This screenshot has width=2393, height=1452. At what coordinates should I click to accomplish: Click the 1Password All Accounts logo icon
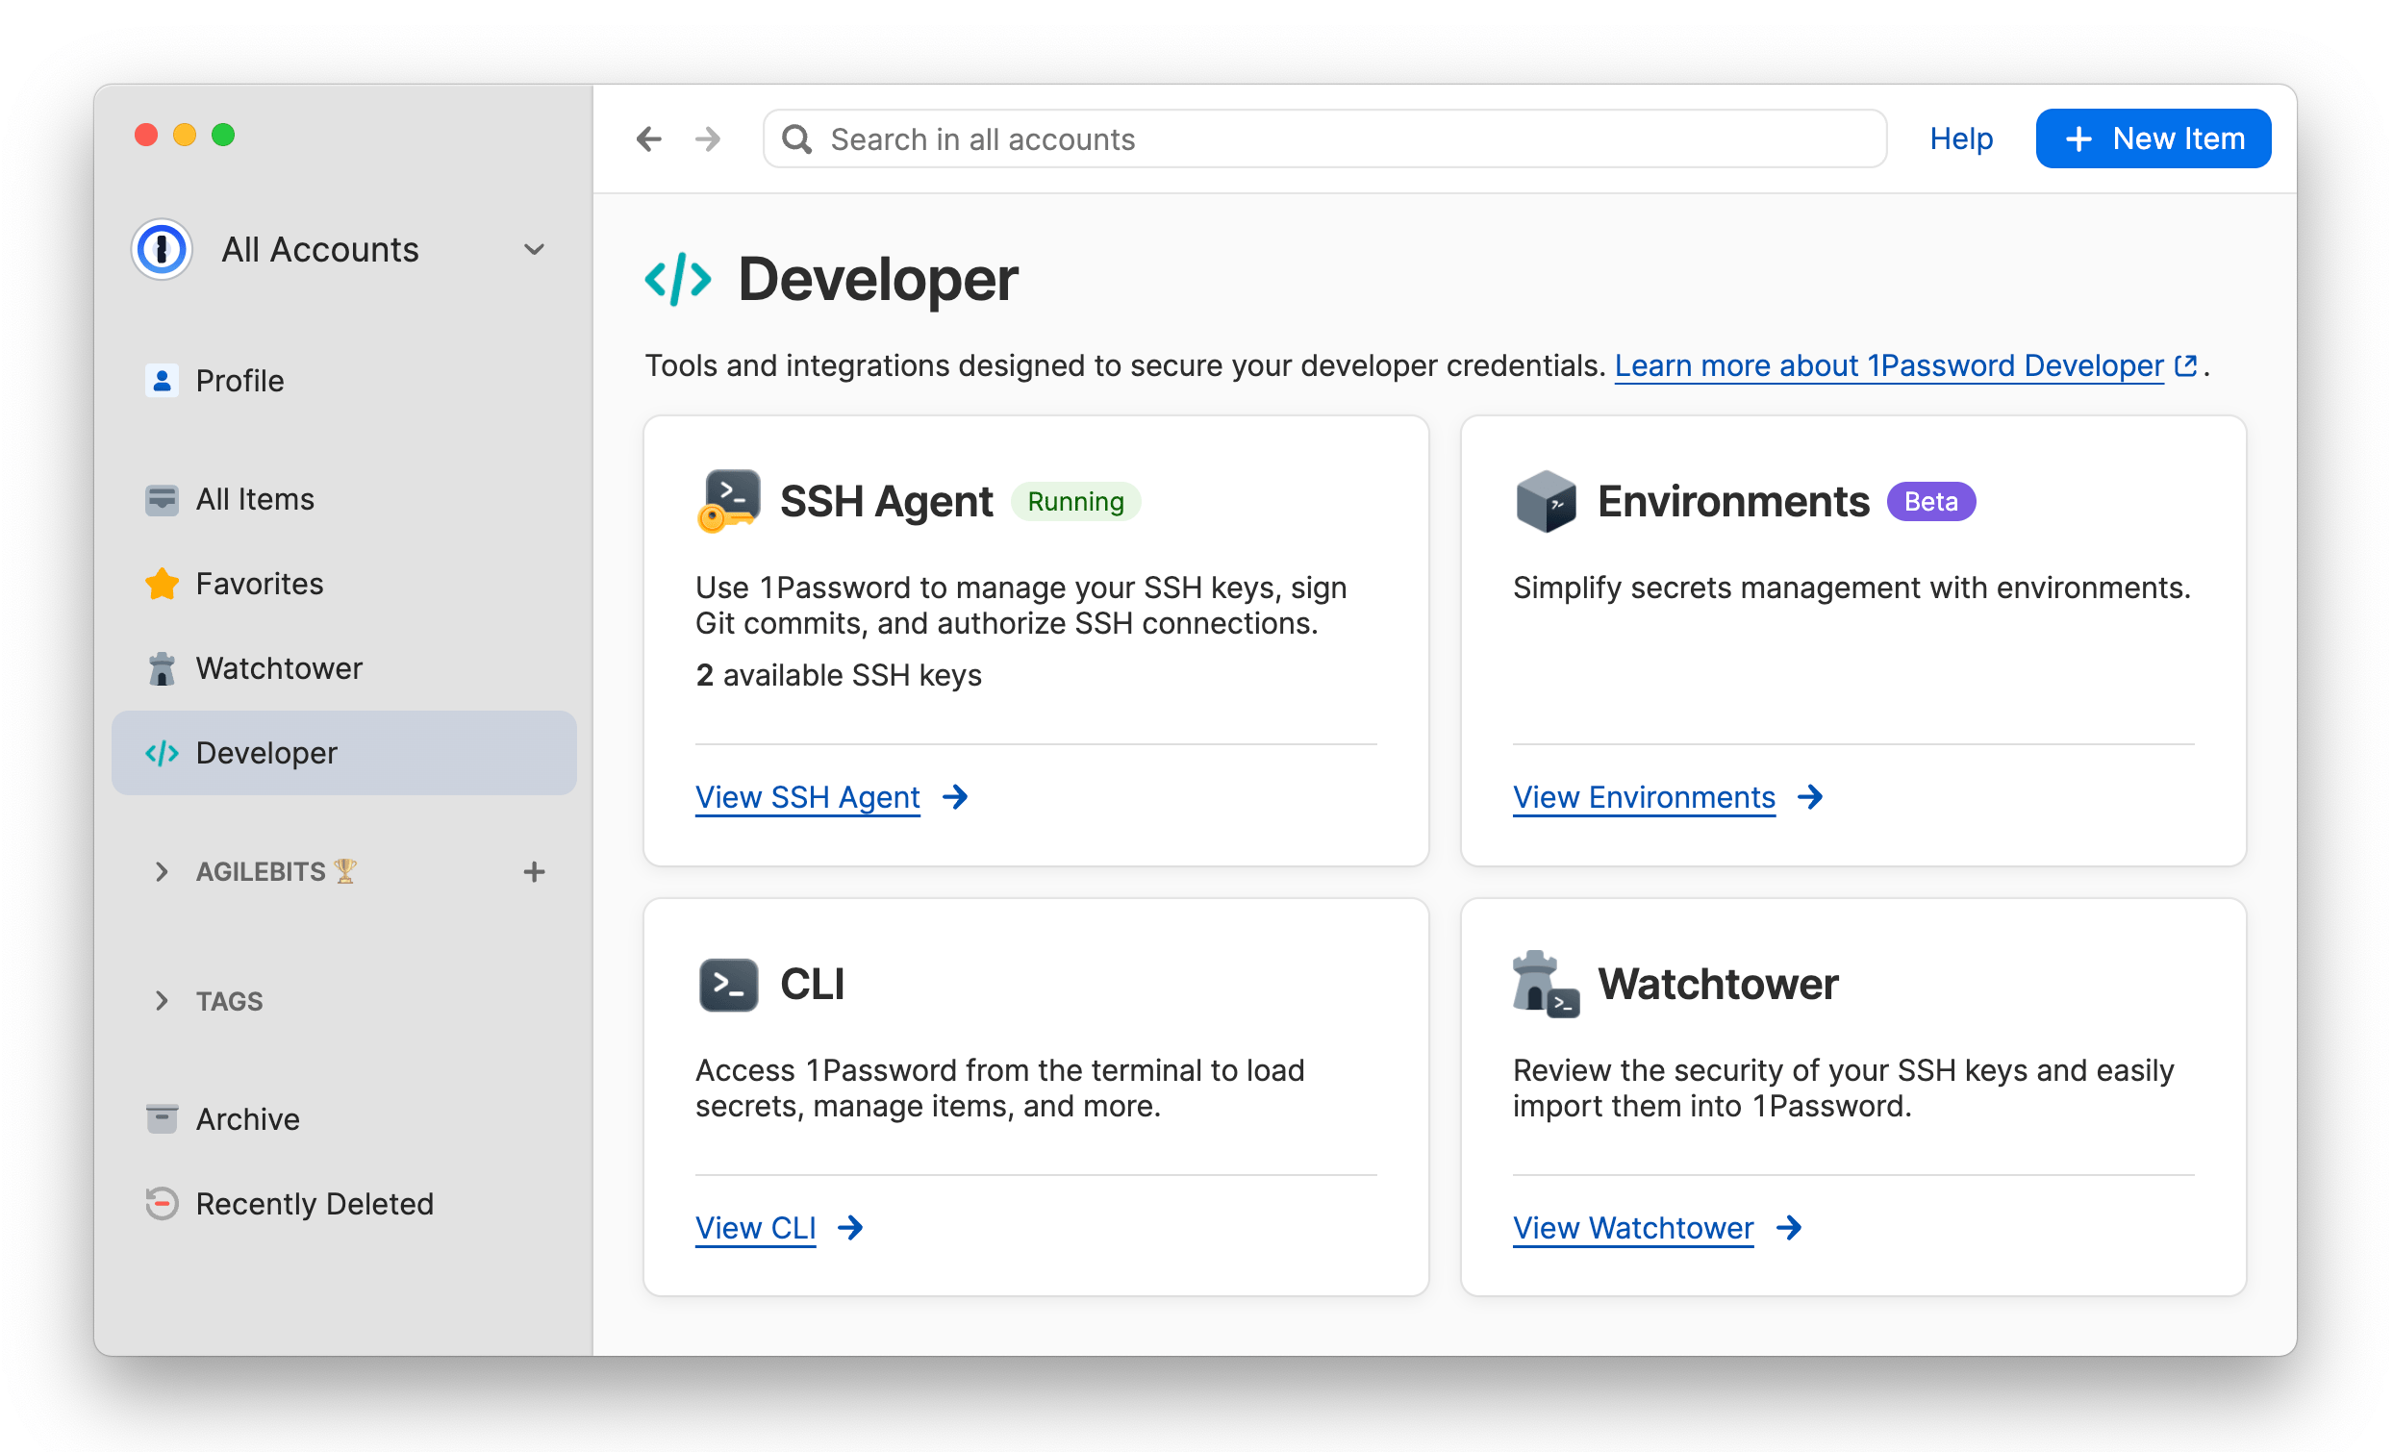point(162,250)
